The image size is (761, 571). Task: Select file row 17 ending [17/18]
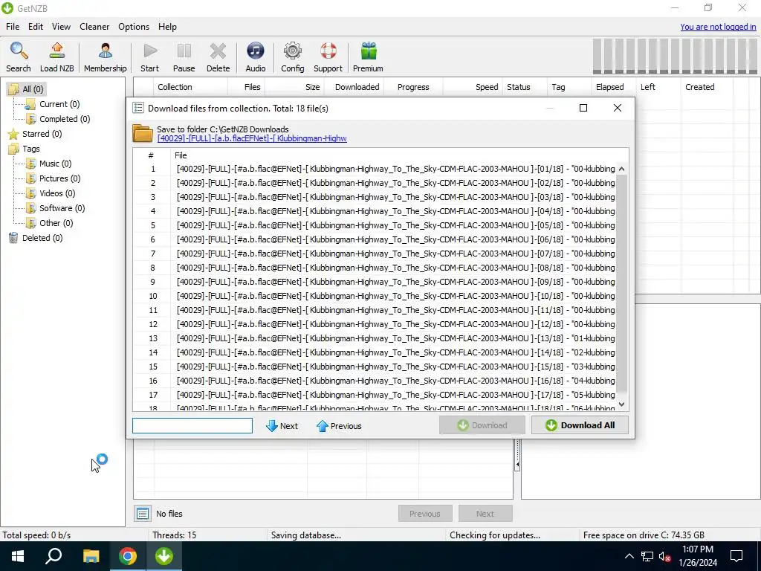tap(375, 395)
